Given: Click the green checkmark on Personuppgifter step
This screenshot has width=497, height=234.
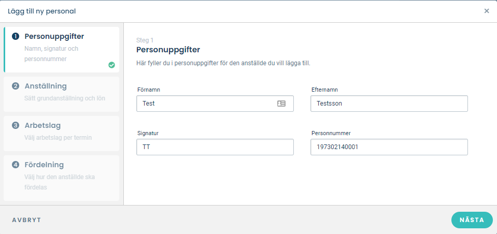Looking at the screenshot, I should click(111, 65).
